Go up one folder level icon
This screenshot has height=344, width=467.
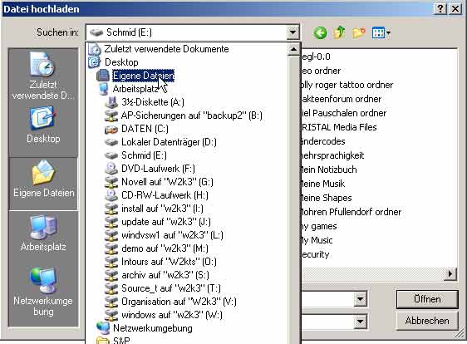pos(340,32)
